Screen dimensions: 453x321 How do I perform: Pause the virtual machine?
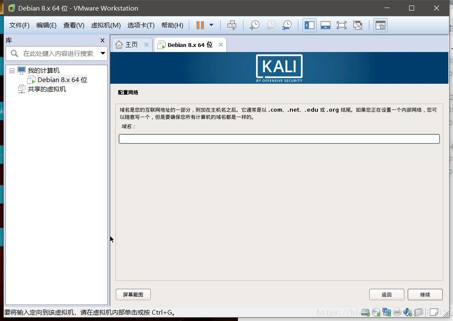pyautogui.click(x=200, y=25)
